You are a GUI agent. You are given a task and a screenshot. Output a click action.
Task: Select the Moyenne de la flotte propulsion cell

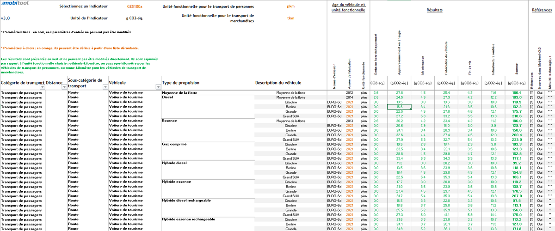coord(180,92)
